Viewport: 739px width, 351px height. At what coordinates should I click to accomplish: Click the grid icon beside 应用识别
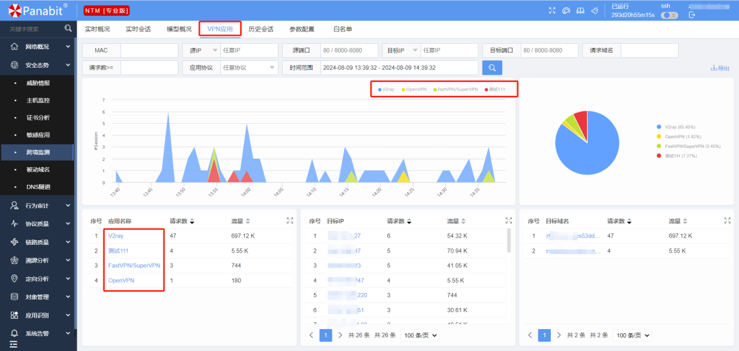14,315
